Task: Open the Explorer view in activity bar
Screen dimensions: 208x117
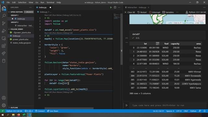Action: coord(4,9)
